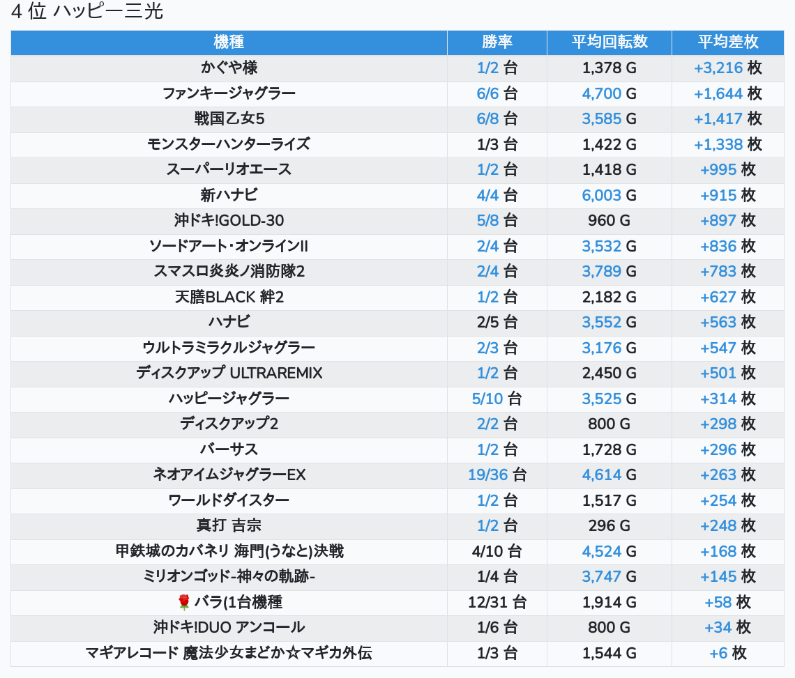795x678 pixels.
Task: Click the +3,216 枚 difference value
Action: point(728,68)
